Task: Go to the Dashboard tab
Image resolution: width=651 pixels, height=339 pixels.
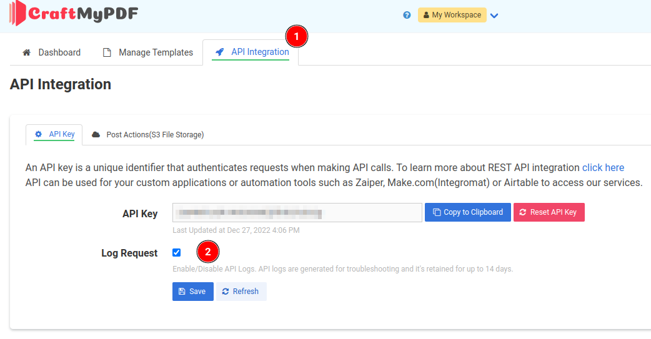Action: click(52, 52)
